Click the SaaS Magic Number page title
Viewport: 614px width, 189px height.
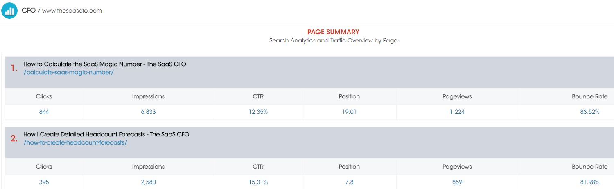[105, 64]
